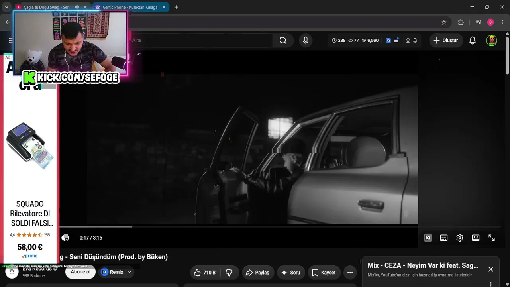Click the Oluştur create button

(x=446, y=40)
